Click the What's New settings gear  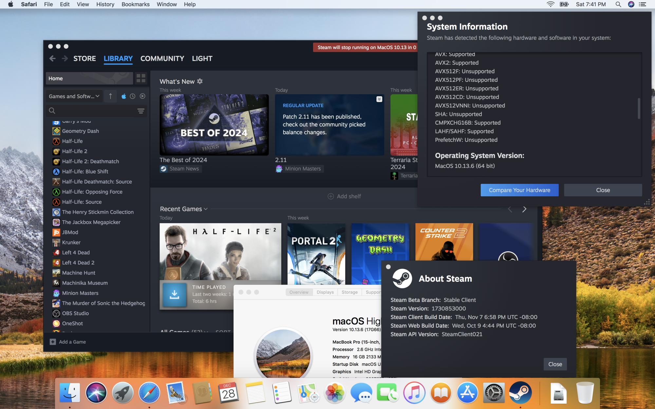[x=200, y=81]
